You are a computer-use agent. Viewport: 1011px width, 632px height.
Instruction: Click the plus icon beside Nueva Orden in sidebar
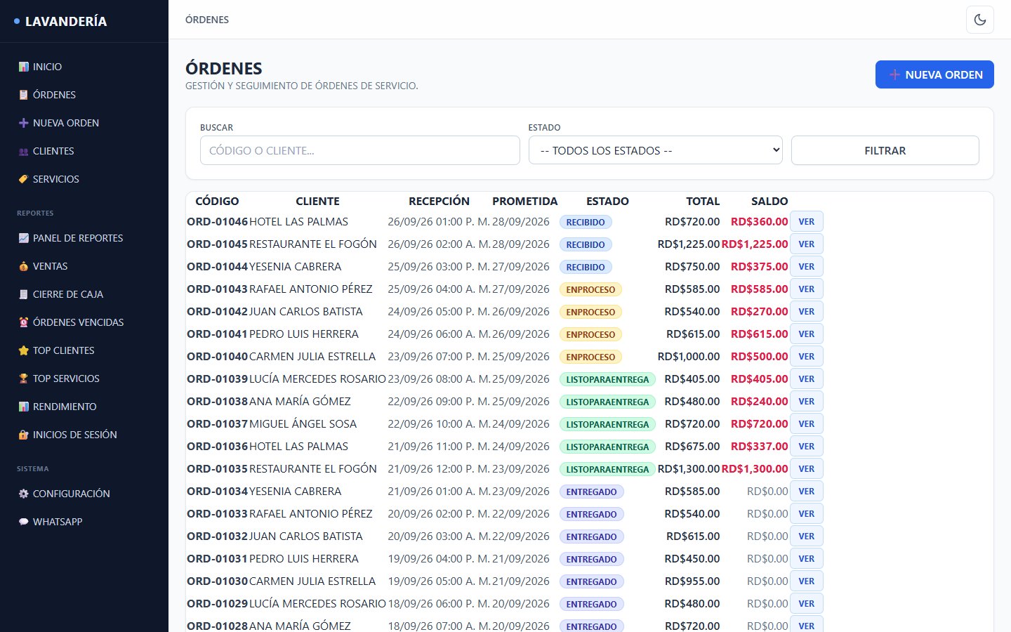[x=24, y=123]
